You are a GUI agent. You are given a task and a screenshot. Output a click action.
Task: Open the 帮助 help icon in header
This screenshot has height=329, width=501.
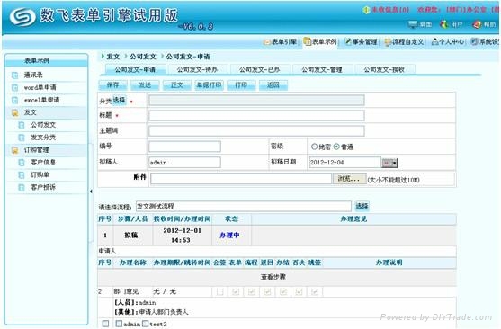tap(477, 24)
